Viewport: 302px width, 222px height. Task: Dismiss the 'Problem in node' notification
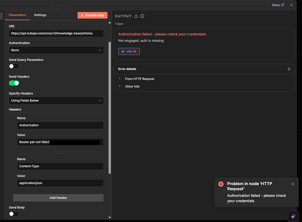click(x=292, y=184)
